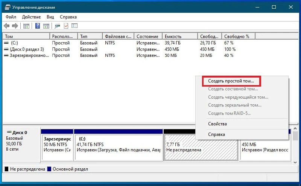Open the Справка menu in the menu bar
This screenshot has height=186, width=301.
pos(68,17)
